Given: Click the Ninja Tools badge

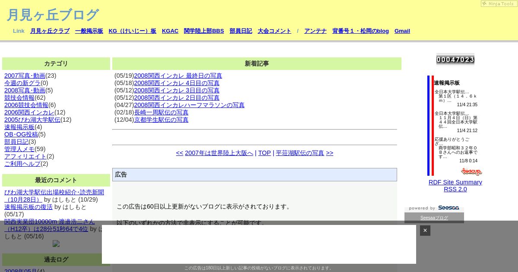Looking at the screenshot, I should (499, 3).
